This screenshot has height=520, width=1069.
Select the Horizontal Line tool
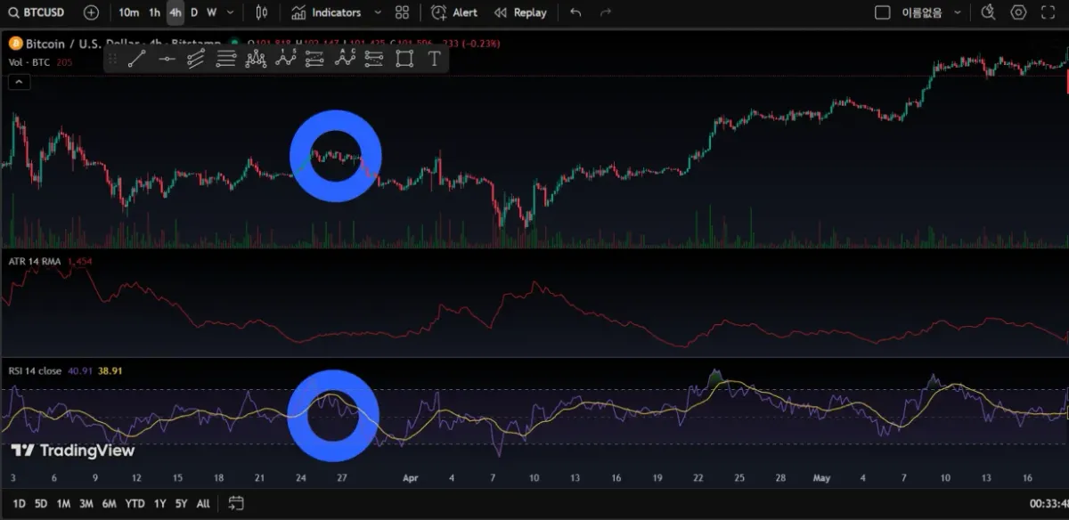coord(167,59)
